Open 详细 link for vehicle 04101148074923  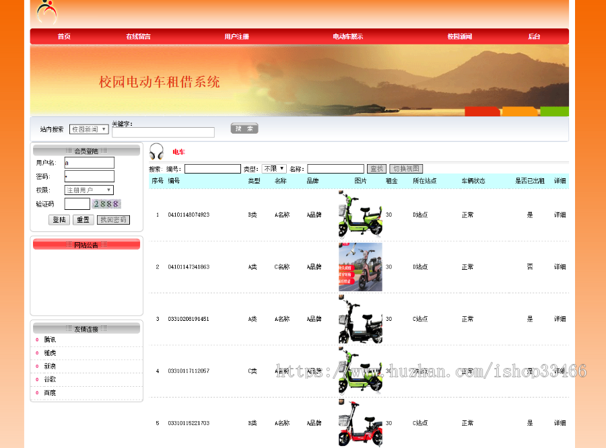point(560,215)
